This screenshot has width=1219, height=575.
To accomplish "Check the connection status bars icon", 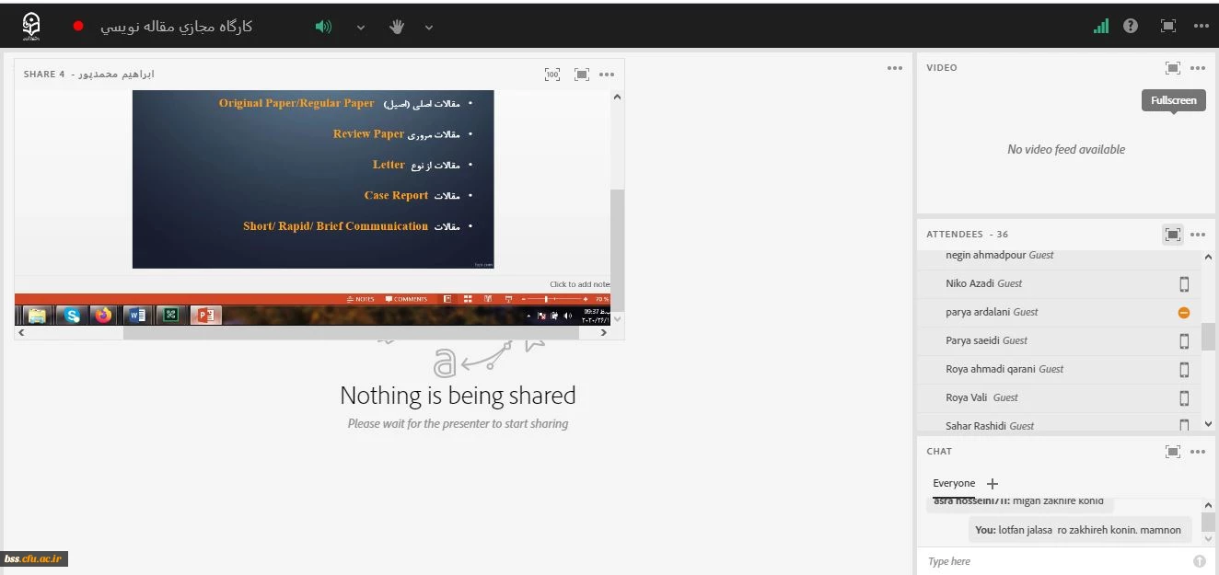I will [x=1101, y=27].
